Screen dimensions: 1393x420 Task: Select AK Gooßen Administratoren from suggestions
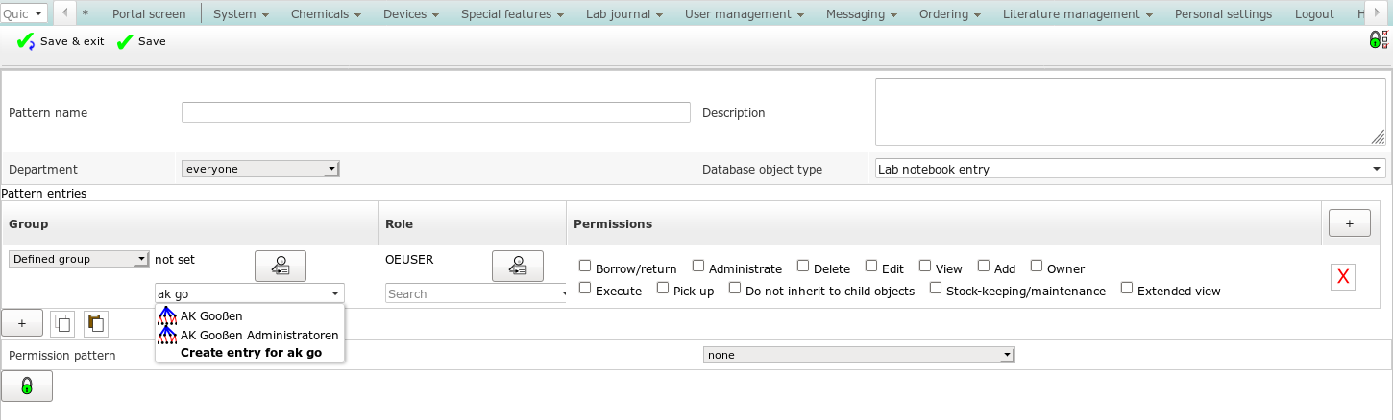[258, 335]
